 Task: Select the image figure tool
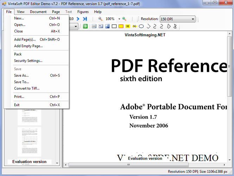tap(107, 26)
